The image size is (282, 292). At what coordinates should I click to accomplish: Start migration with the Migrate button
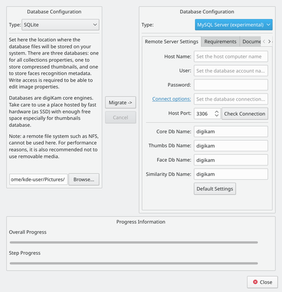click(121, 102)
